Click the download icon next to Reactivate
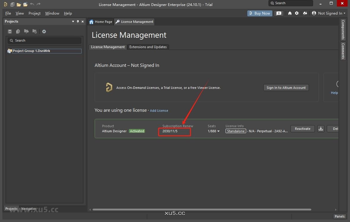 pos(321,129)
